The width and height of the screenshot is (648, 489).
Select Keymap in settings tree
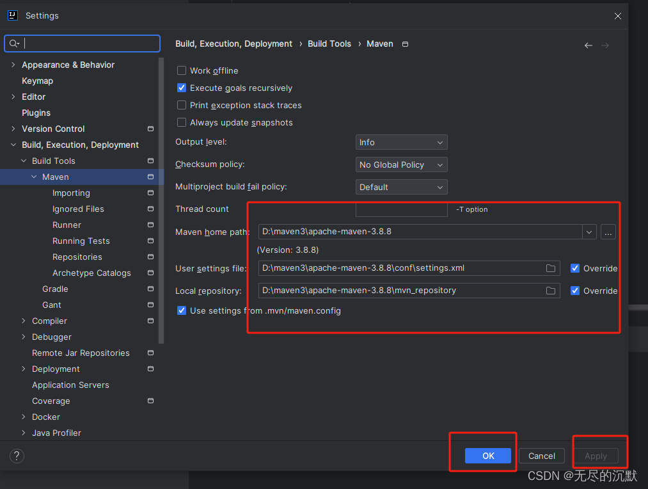[x=37, y=81]
